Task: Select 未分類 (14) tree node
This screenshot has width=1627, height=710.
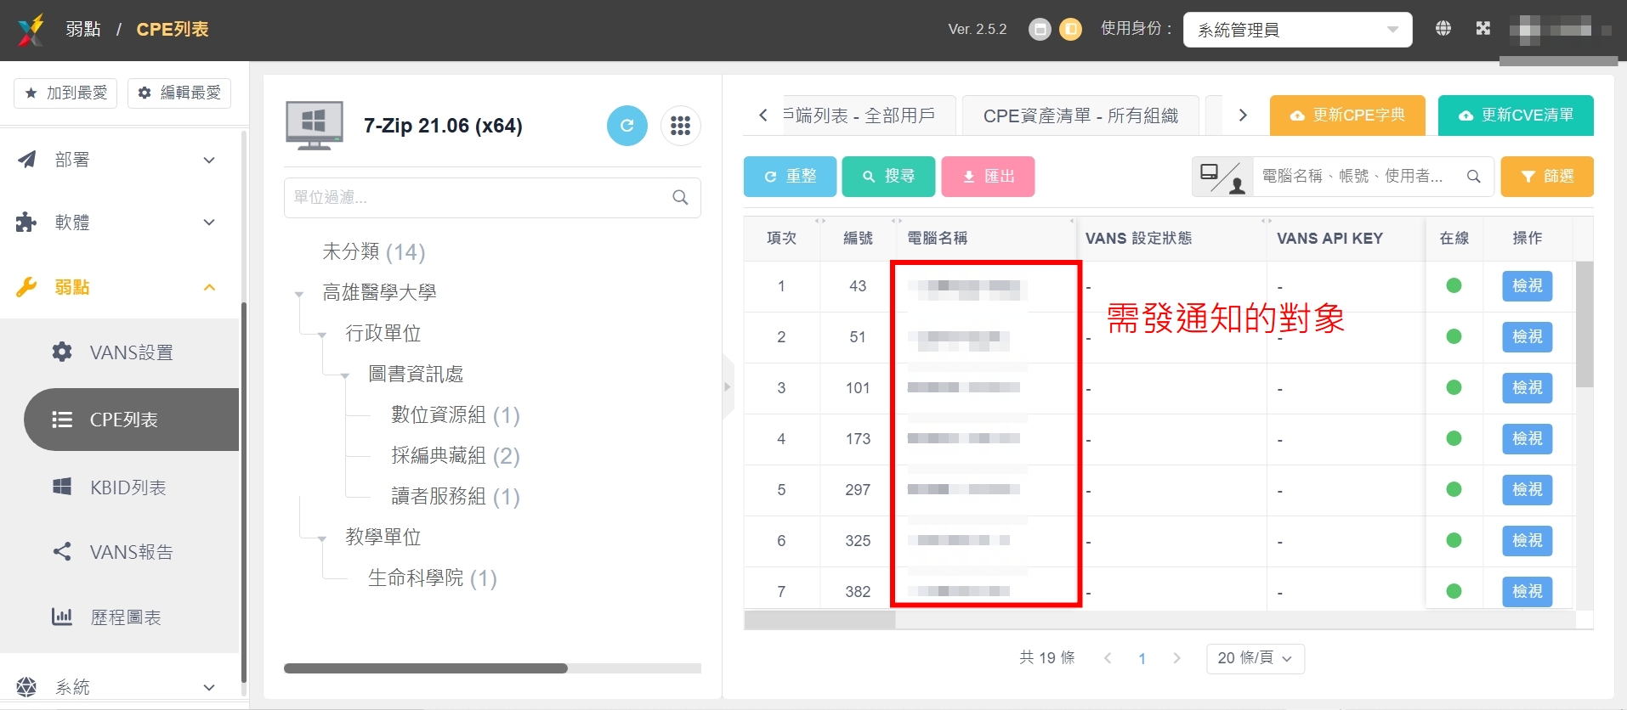Action: pyautogui.click(x=374, y=251)
